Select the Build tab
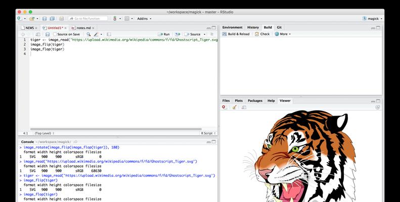Screen dimensions: 400x202 click(268, 27)
